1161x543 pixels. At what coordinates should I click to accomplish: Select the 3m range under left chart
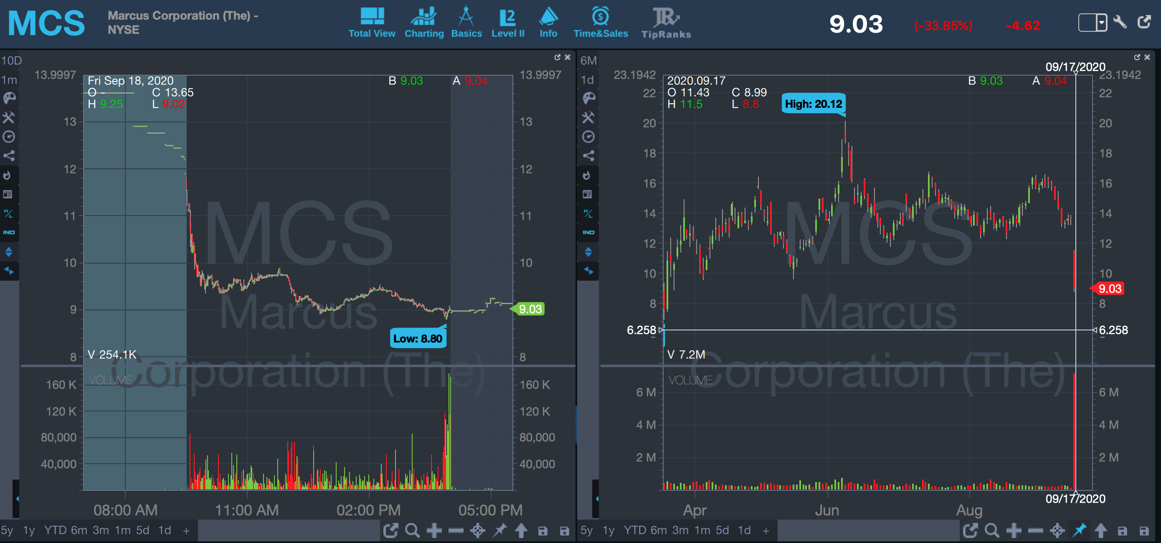pyautogui.click(x=101, y=530)
